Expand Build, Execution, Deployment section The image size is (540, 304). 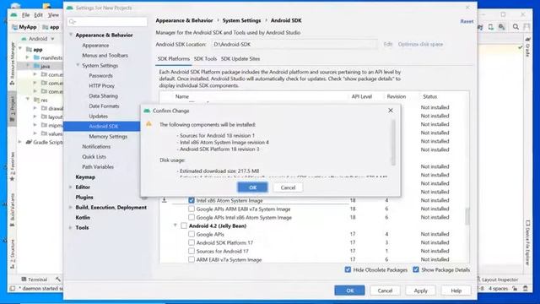[x=71, y=208]
